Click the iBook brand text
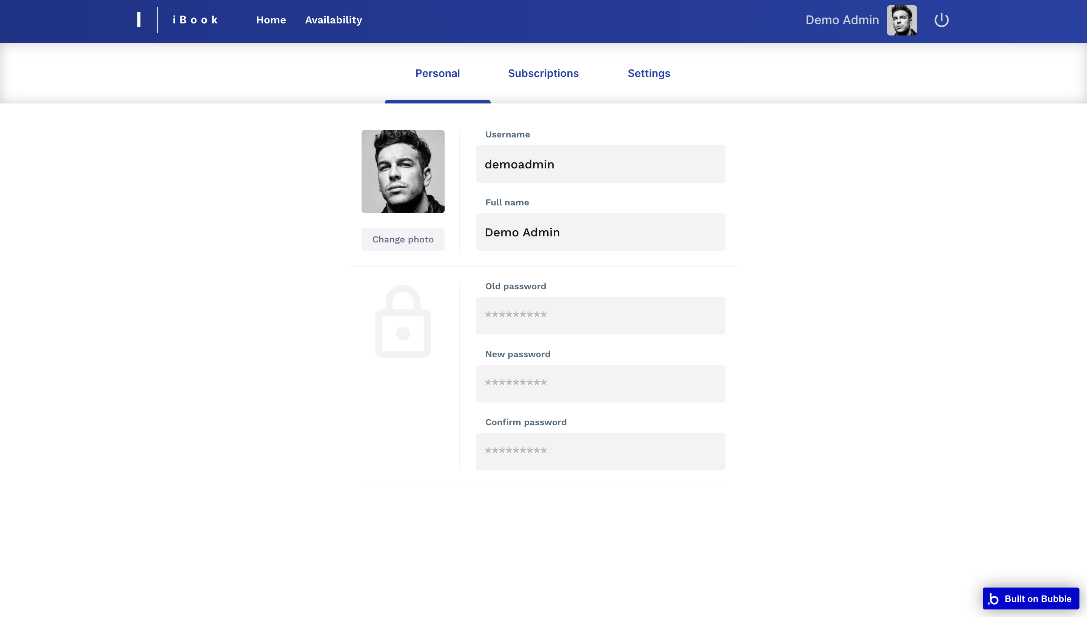Viewport: 1087px width, 617px height. [195, 20]
